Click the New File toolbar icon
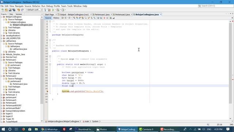 click(3, 10)
